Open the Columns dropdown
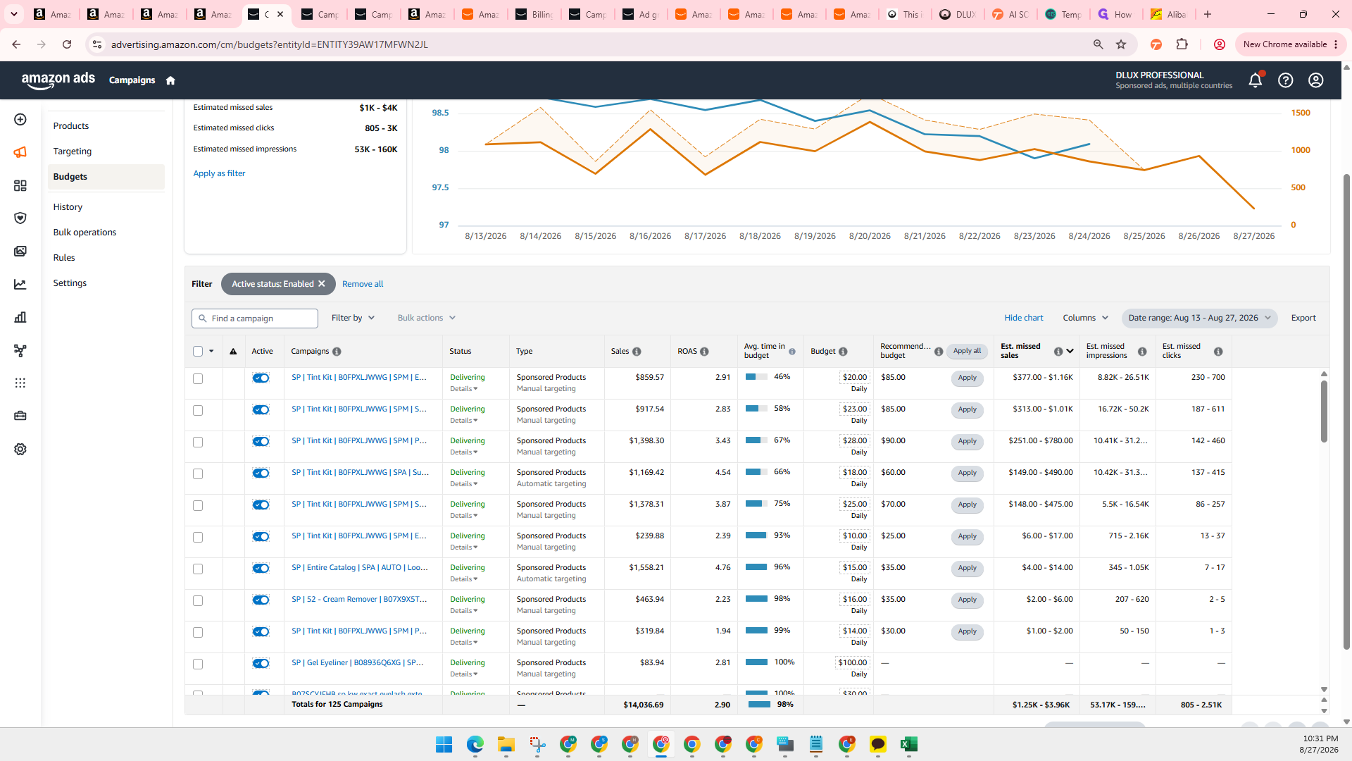 1085,318
